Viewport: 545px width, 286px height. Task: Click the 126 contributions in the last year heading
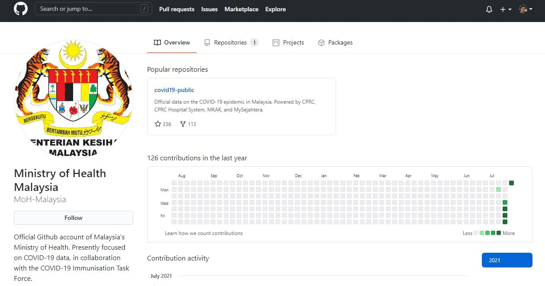[x=197, y=158]
